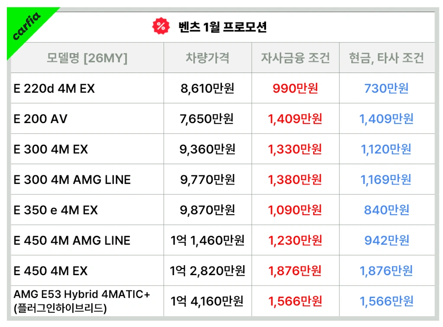This screenshot has height=327, width=443.
Task: Click the blue 1,876만원 value
Action: coord(386,271)
